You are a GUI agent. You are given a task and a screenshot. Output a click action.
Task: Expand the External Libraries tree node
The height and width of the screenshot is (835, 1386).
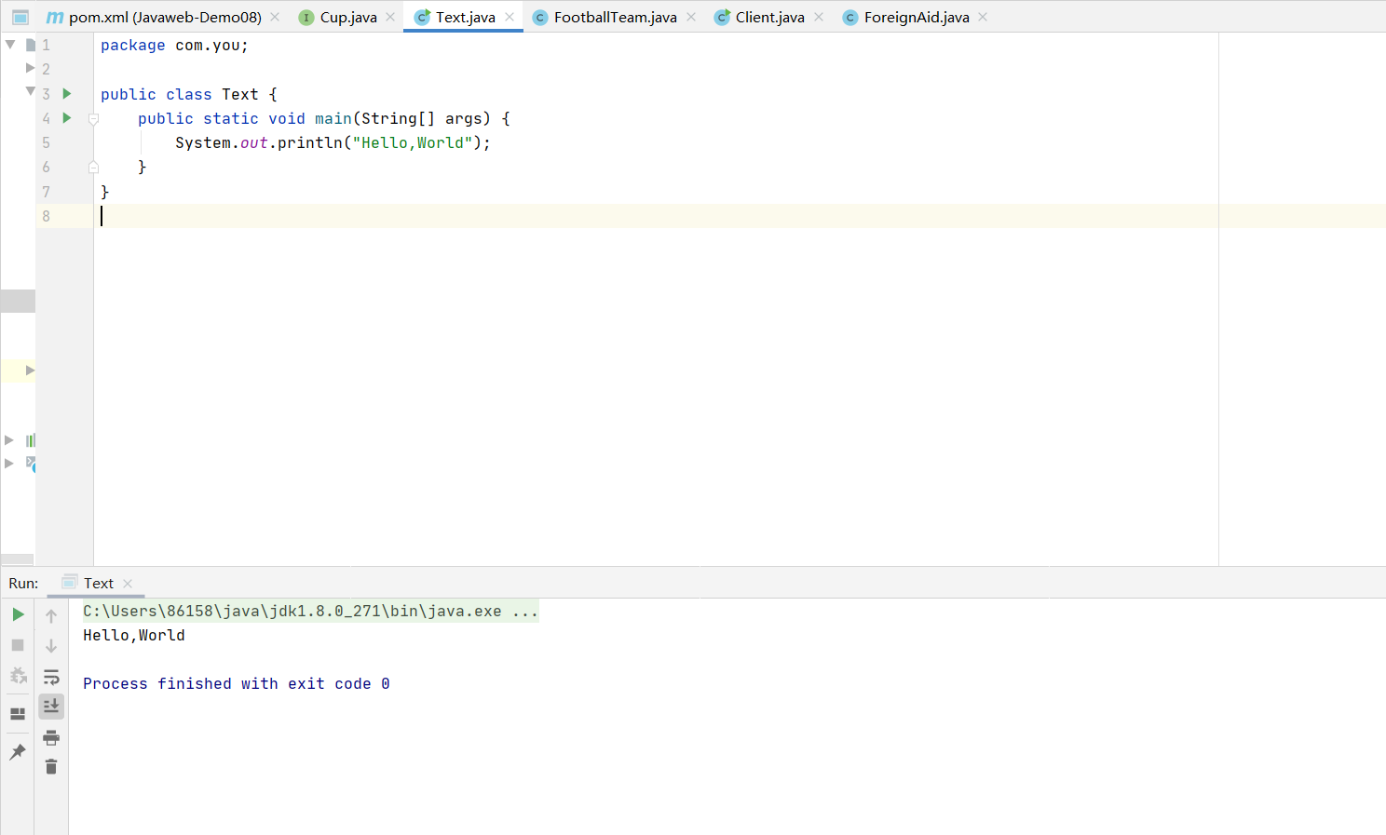(9, 440)
